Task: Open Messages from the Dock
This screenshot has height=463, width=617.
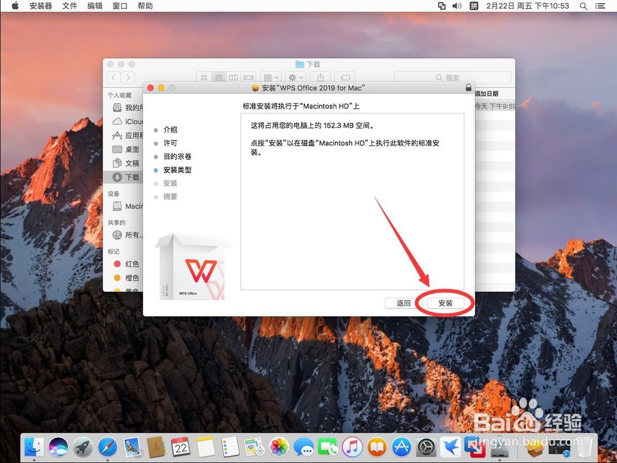Action: point(304,447)
